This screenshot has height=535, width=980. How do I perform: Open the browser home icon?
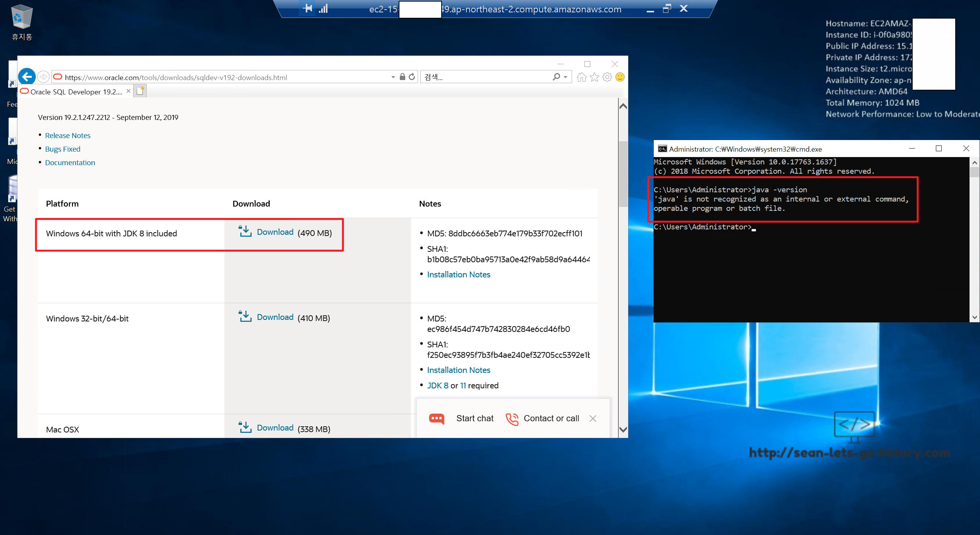point(581,77)
